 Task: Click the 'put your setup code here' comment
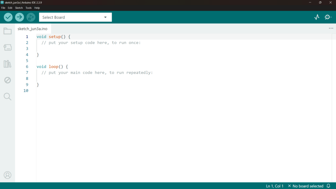tap(91, 43)
